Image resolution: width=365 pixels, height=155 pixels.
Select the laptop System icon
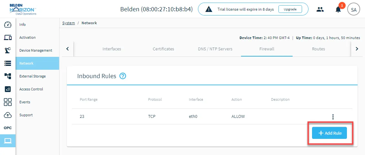[x=8, y=141]
